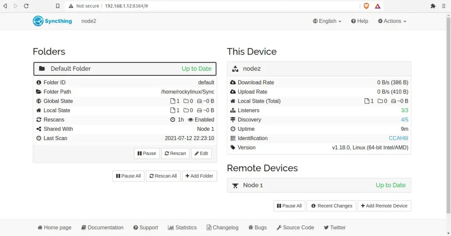The width and height of the screenshot is (451, 236).
Task: Open the CCAH6I identification link
Action: click(x=398, y=138)
